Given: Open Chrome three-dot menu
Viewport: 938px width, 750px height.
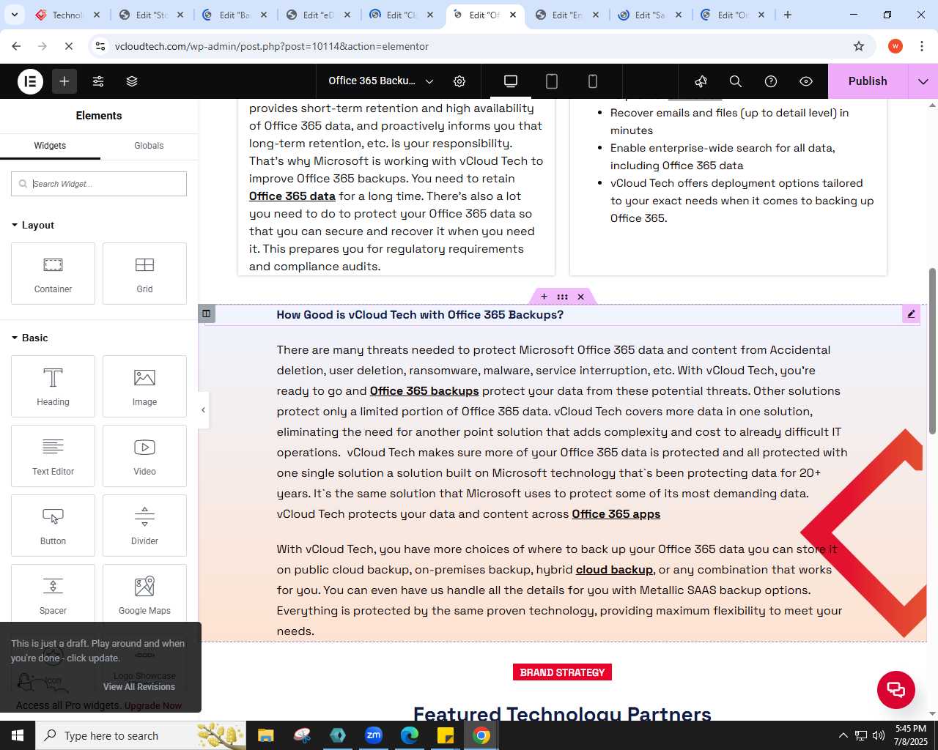Looking at the screenshot, I should (x=922, y=46).
